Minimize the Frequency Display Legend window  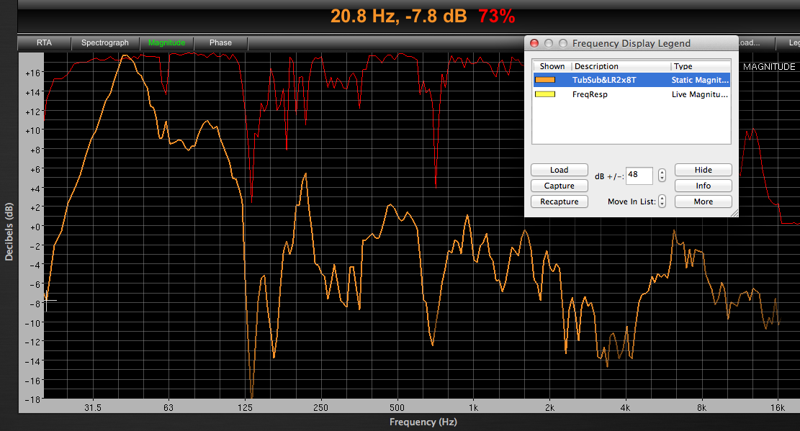pos(549,43)
